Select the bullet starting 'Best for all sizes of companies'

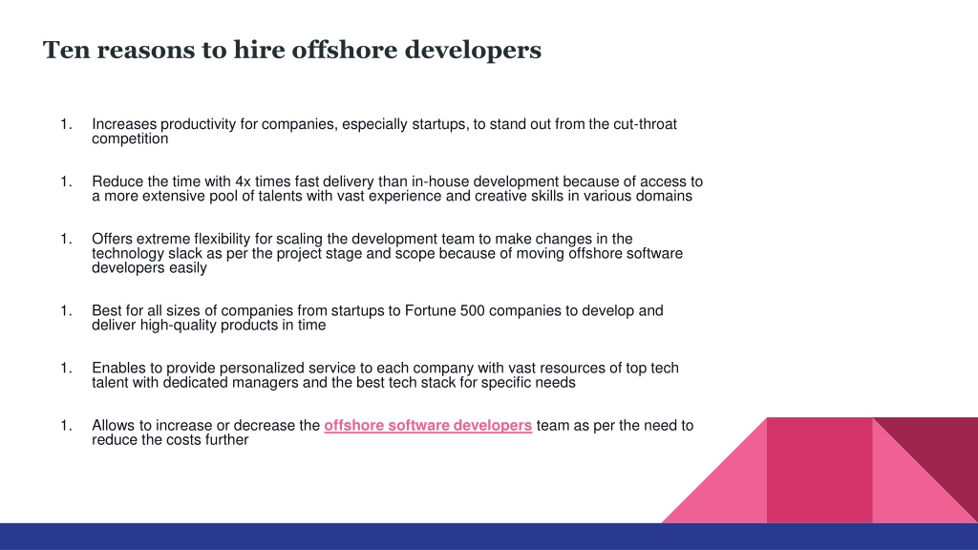pos(377,317)
